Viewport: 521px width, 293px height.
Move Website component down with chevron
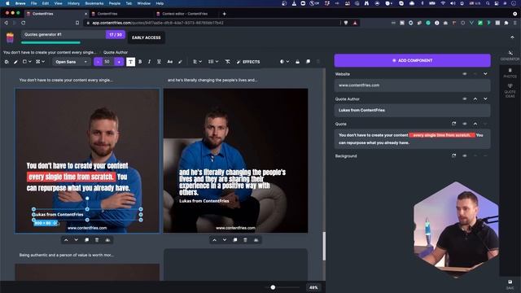(485, 74)
